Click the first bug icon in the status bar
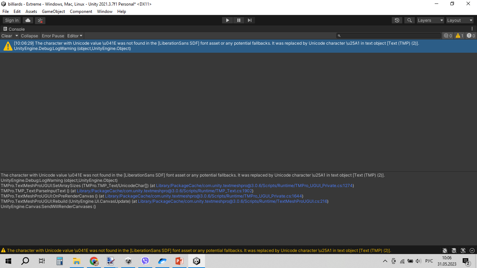 point(445,250)
